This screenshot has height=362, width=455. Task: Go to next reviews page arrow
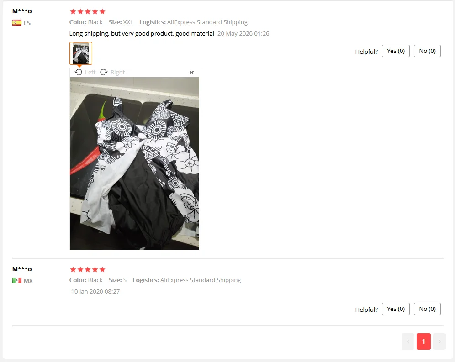(x=439, y=341)
